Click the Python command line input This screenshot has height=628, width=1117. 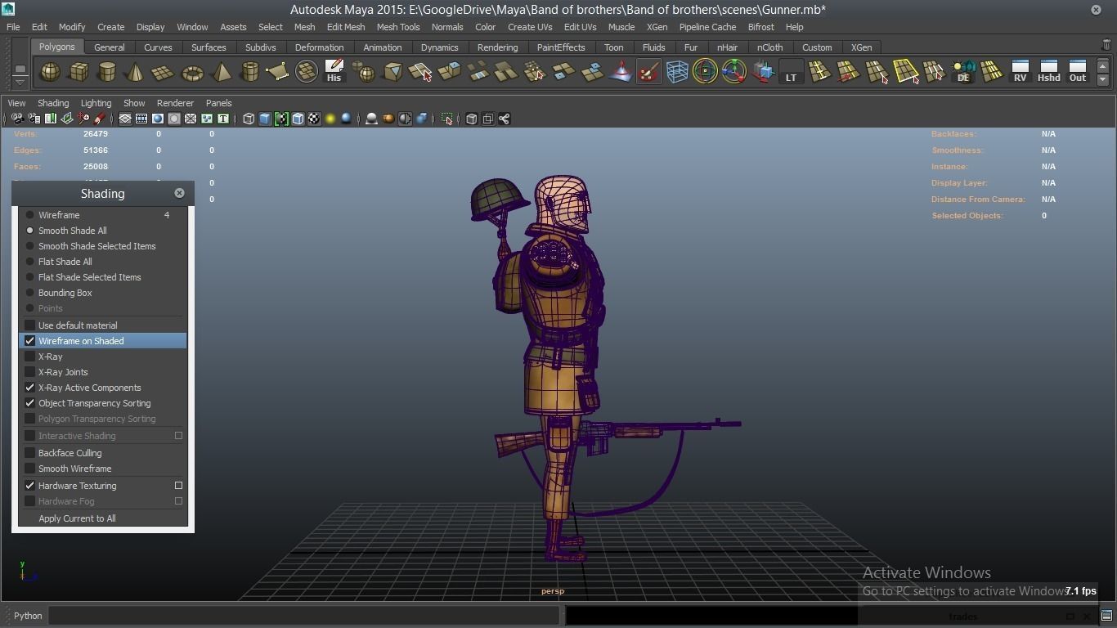(x=304, y=616)
